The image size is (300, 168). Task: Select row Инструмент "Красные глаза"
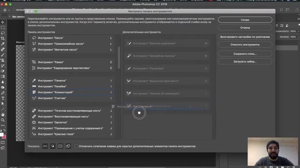point(72,134)
